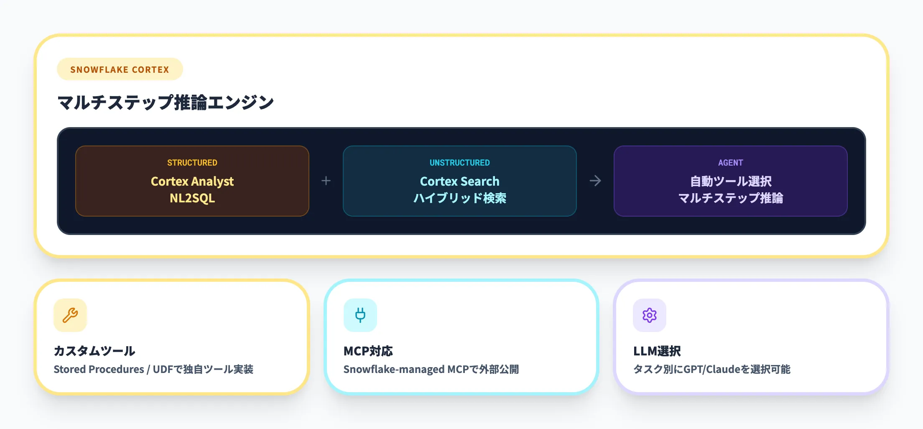Click the マルチステップ推論エンジン heading
This screenshot has width=923, height=429.
pos(166,102)
